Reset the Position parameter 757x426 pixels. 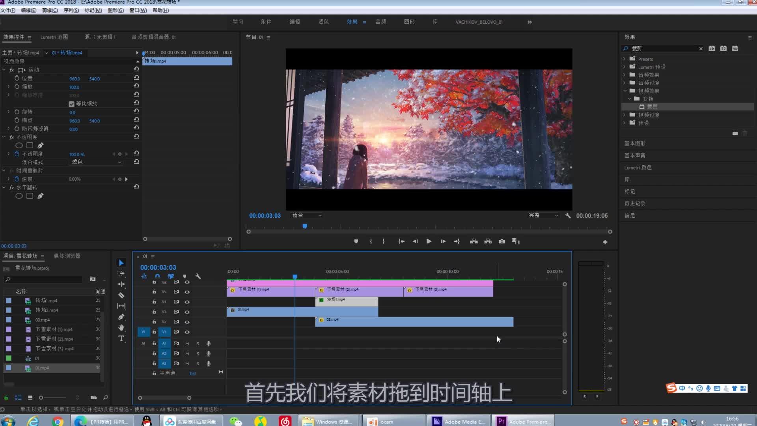[x=136, y=77]
